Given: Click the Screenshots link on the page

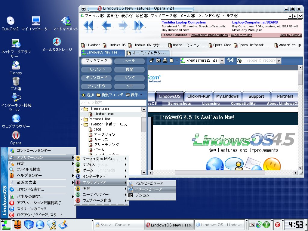Looking at the screenshot, I should [x=179, y=103].
